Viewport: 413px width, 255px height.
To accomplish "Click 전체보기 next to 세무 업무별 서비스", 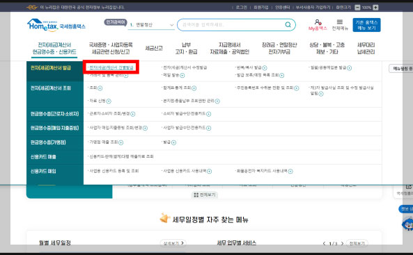I will [357, 243].
